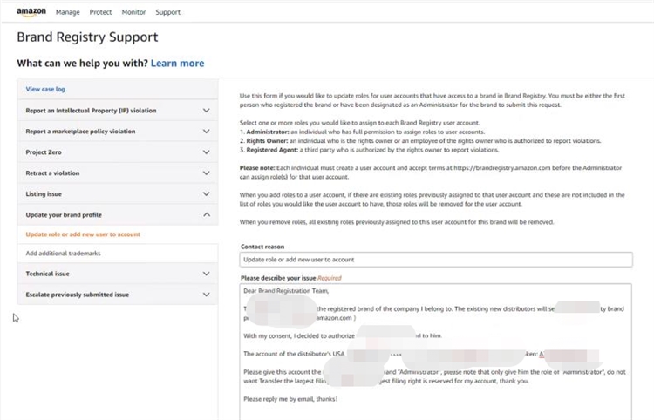Click the Contact reason label
This screenshot has height=420, width=654.
point(262,247)
